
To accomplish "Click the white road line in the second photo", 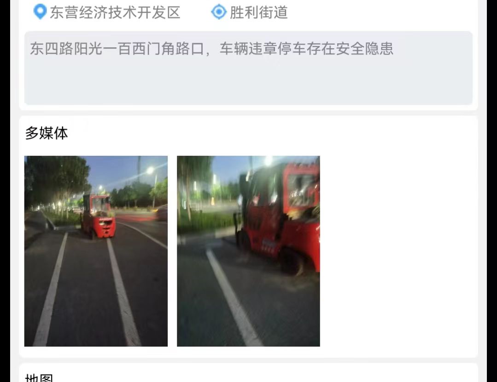I will (x=234, y=297).
